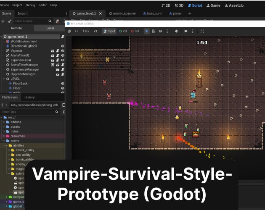
Task: Click ArenaTimeManager signal connections icon
Action: pos(53,65)
